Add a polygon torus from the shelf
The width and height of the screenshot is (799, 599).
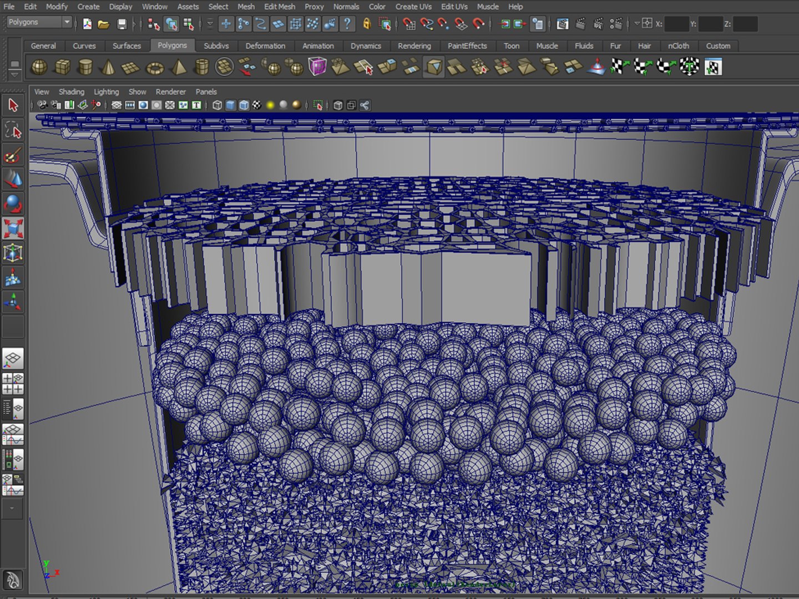coord(155,67)
